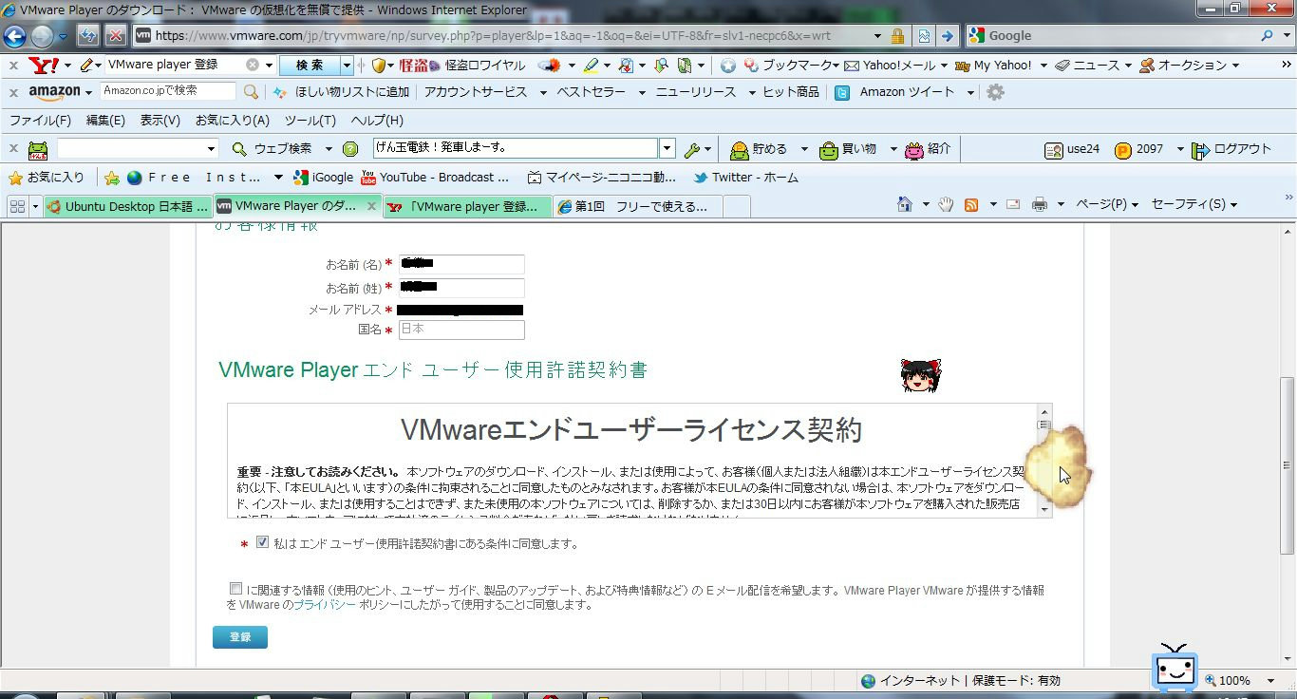The height and width of the screenshot is (699, 1297).
Task: Open the ツール(T) menu
Action: point(310,121)
